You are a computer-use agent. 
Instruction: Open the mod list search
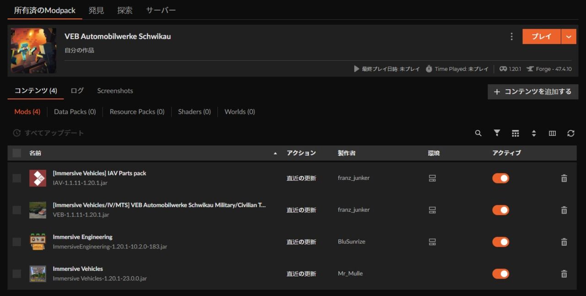click(x=478, y=133)
